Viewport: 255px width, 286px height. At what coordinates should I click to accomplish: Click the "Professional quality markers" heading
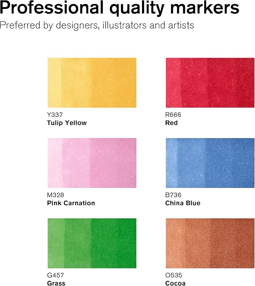point(120,8)
